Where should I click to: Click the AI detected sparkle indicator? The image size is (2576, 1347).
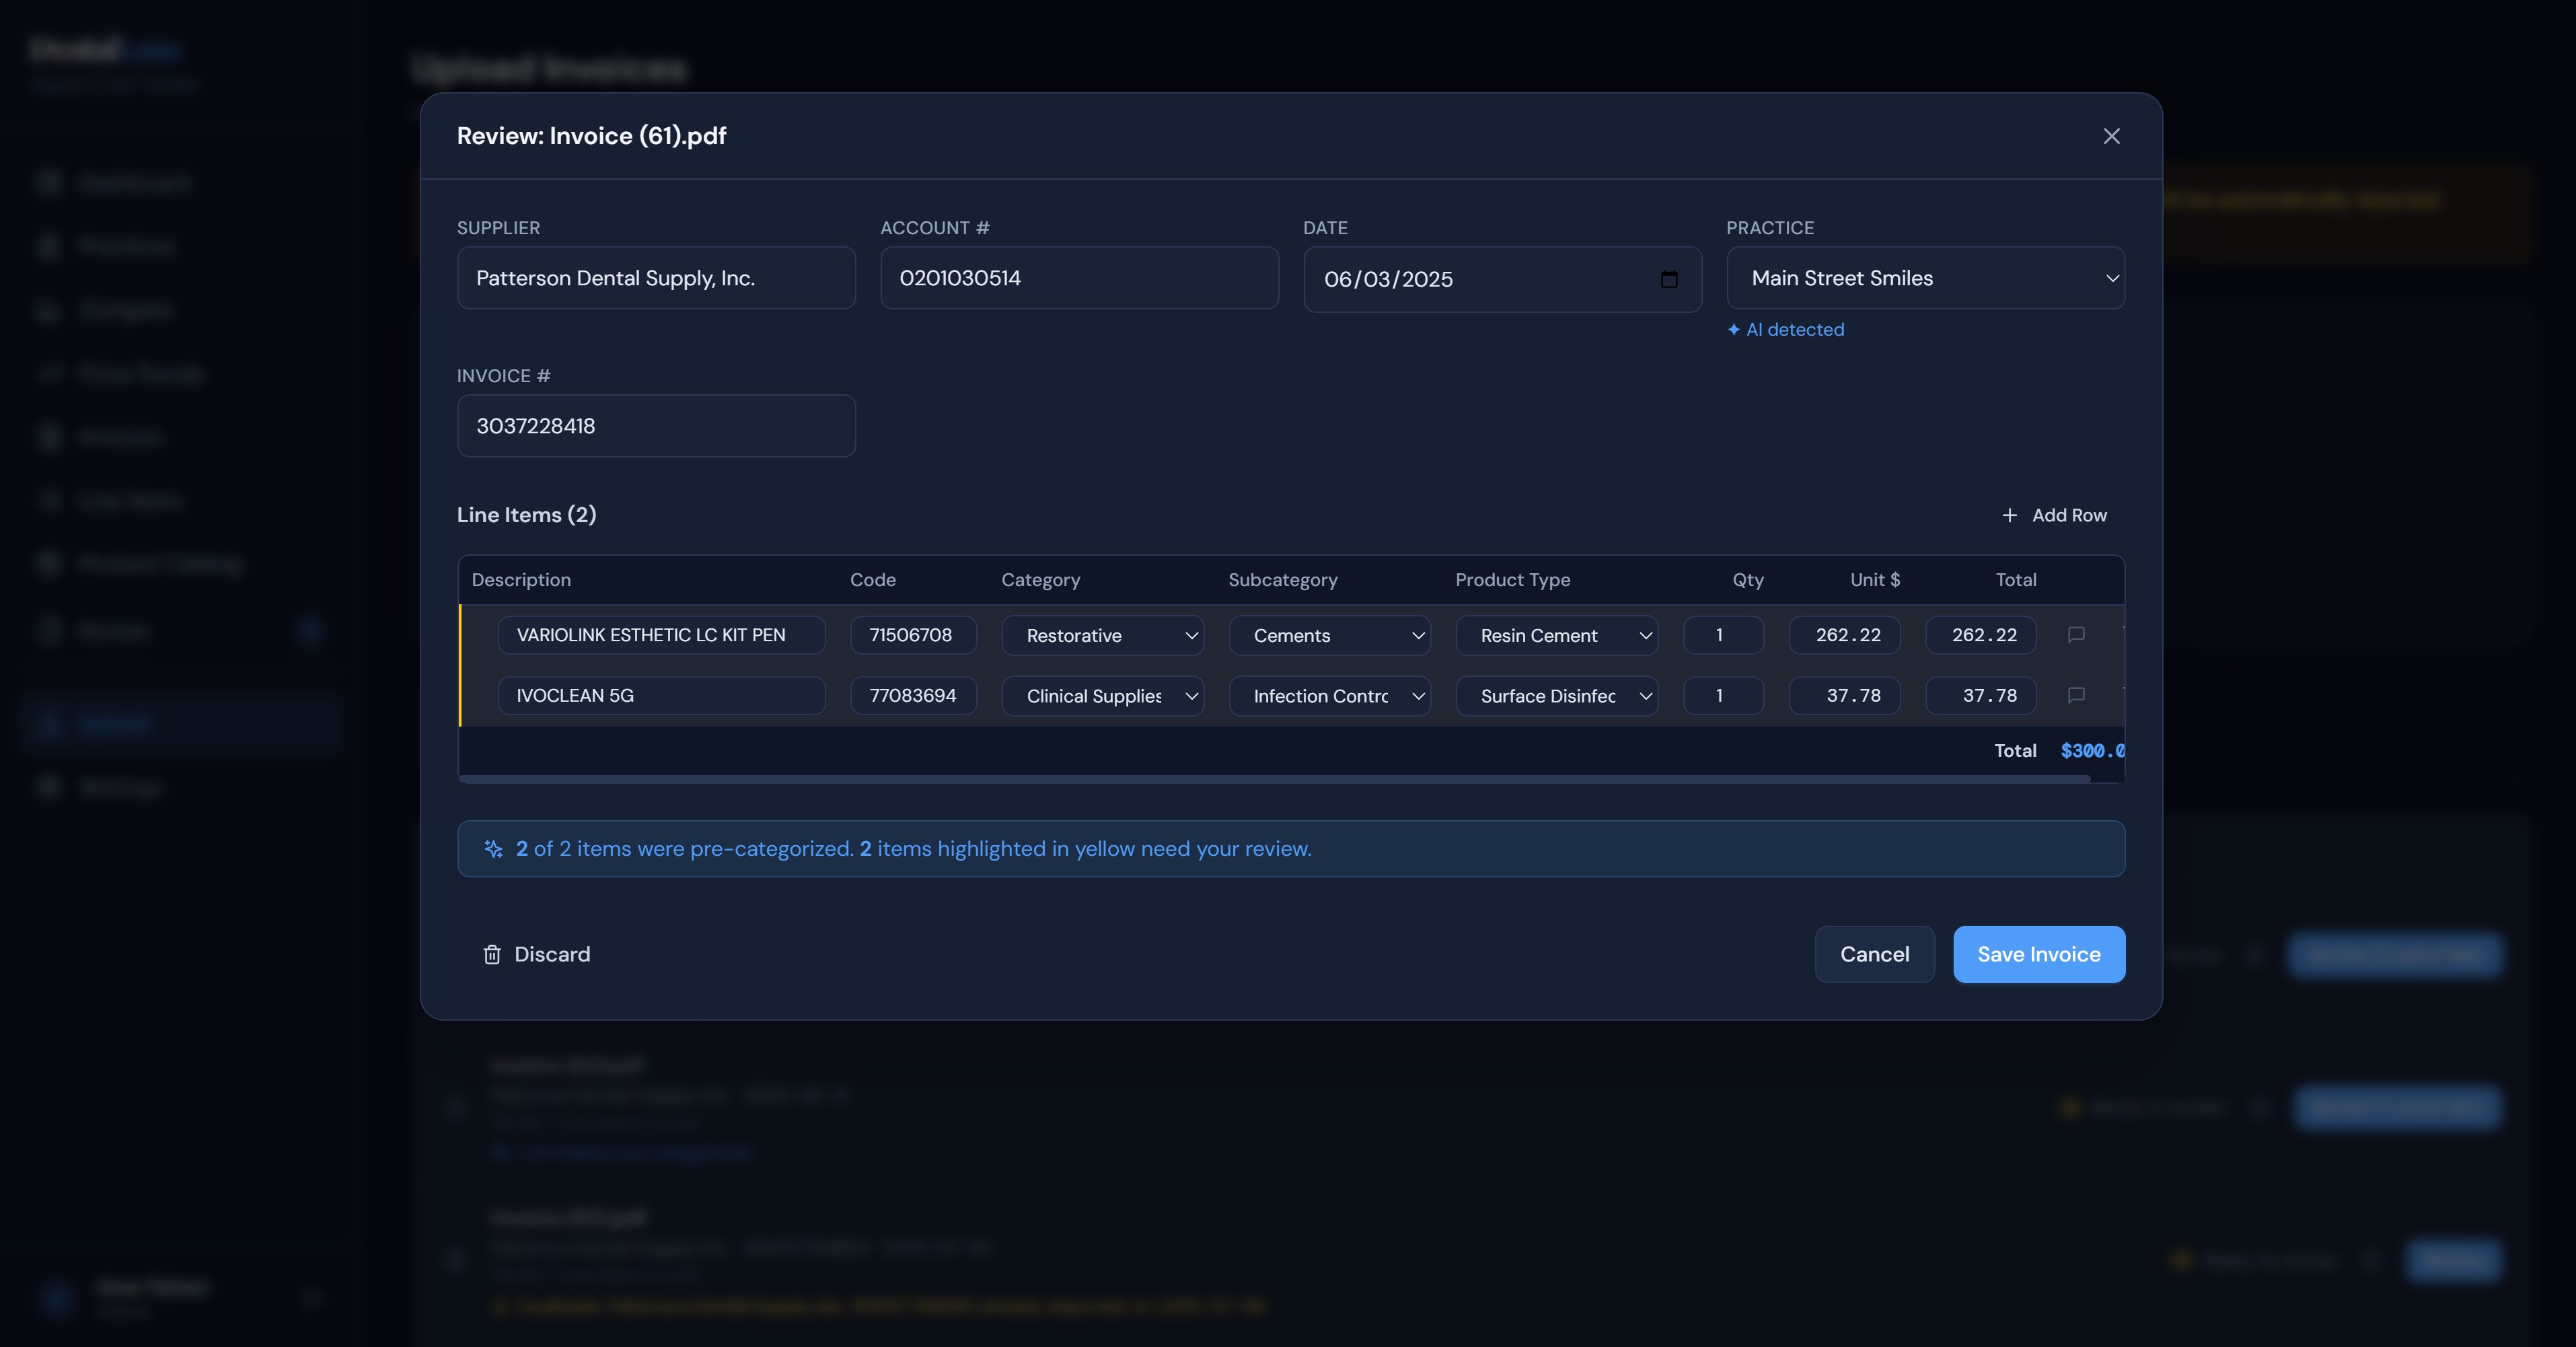click(1733, 330)
